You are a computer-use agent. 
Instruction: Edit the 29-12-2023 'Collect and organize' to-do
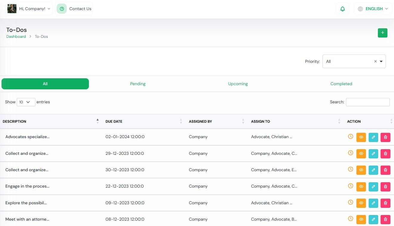pyautogui.click(x=373, y=154)
